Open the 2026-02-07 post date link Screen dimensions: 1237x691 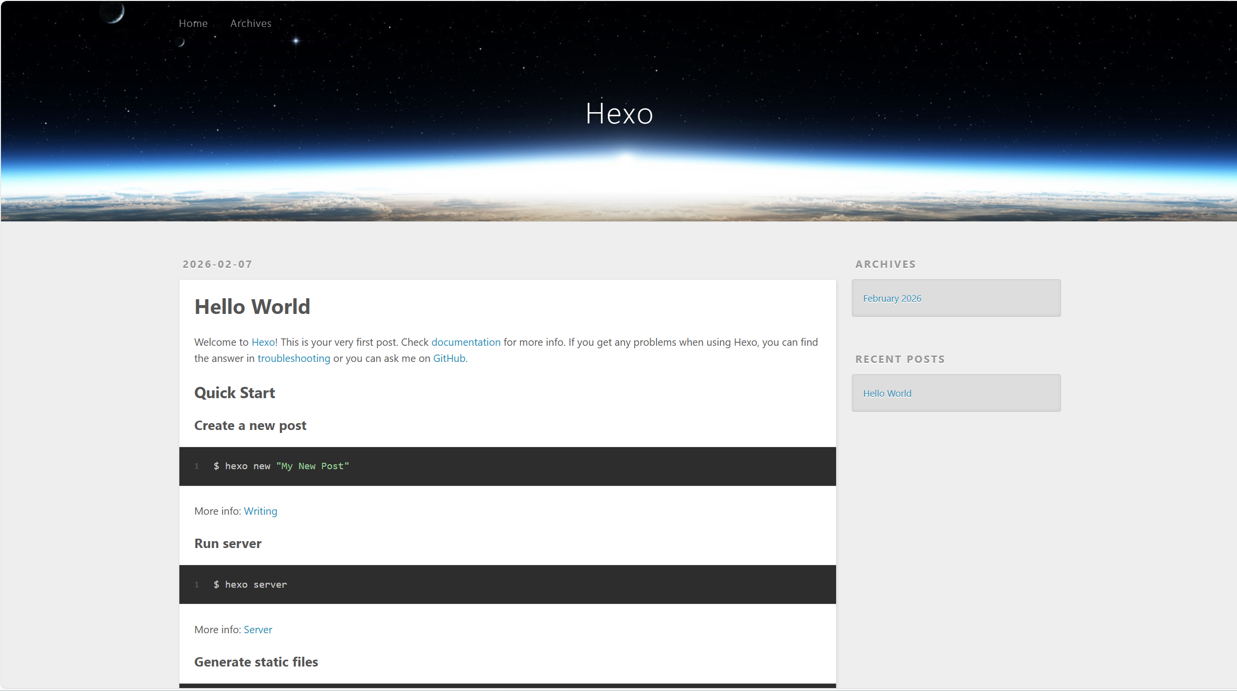[x=217, y=264]
